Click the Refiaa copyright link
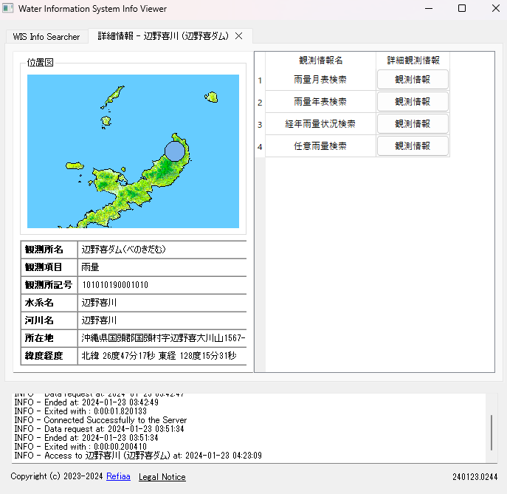This screenshot has height=494, width=507. coord(118,476)
